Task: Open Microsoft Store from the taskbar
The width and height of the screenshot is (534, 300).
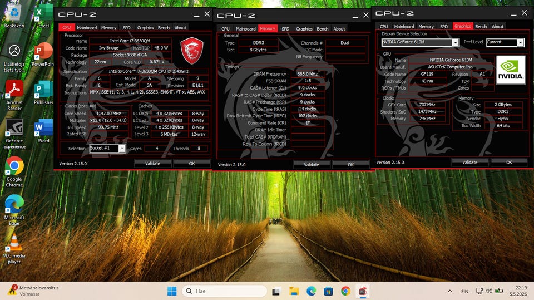Action: [328, 291]
